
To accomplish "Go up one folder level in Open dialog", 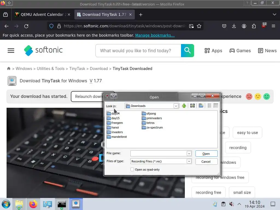I will click(x=184, y=106).
